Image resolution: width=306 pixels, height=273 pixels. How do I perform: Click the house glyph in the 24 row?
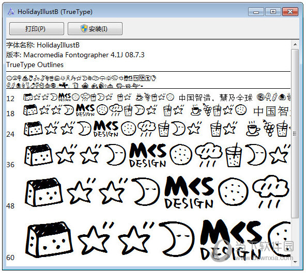coord(33,129)
